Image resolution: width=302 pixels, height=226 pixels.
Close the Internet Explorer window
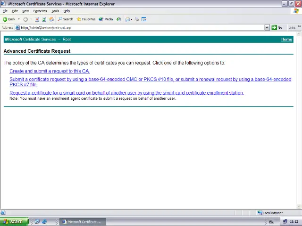point(298,4)
